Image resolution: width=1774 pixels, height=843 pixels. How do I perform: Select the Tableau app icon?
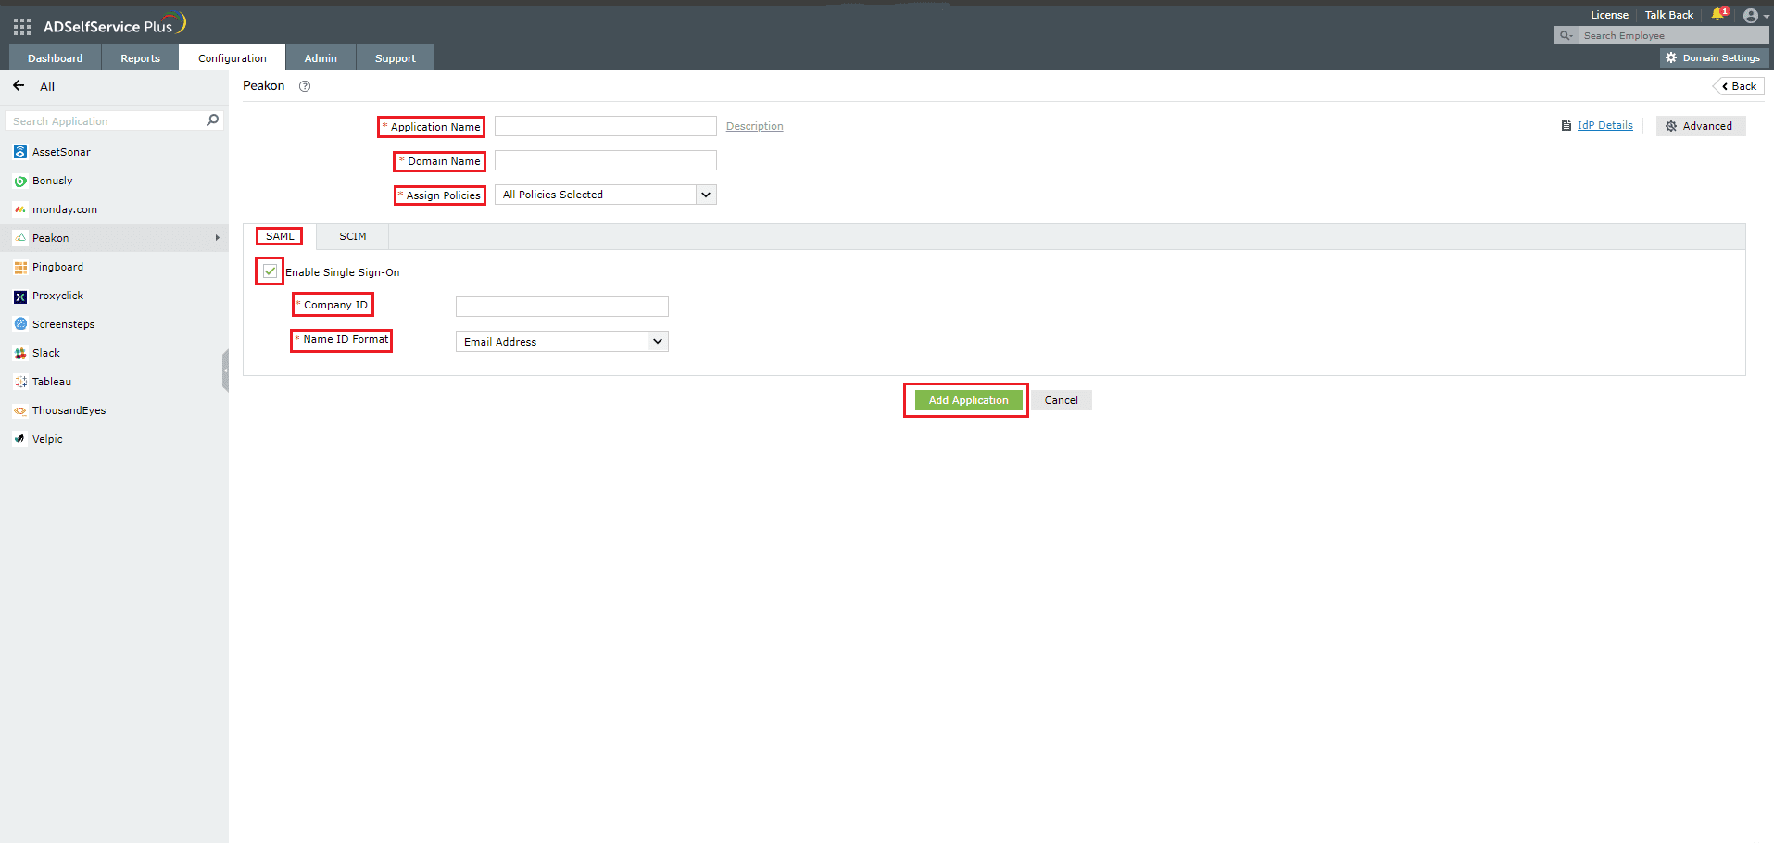click(x=20, y=382)
